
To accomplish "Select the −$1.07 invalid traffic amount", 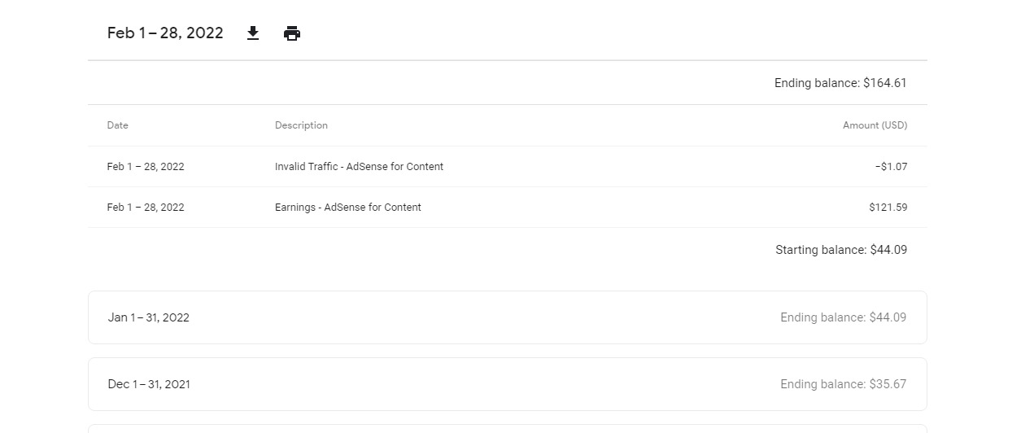I will [891, 167].
